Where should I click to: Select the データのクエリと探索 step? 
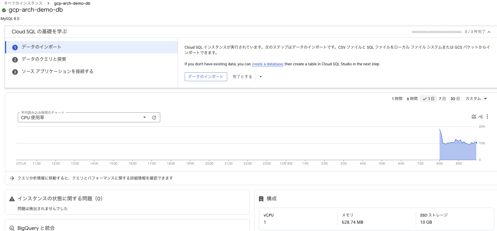(44, 59)
